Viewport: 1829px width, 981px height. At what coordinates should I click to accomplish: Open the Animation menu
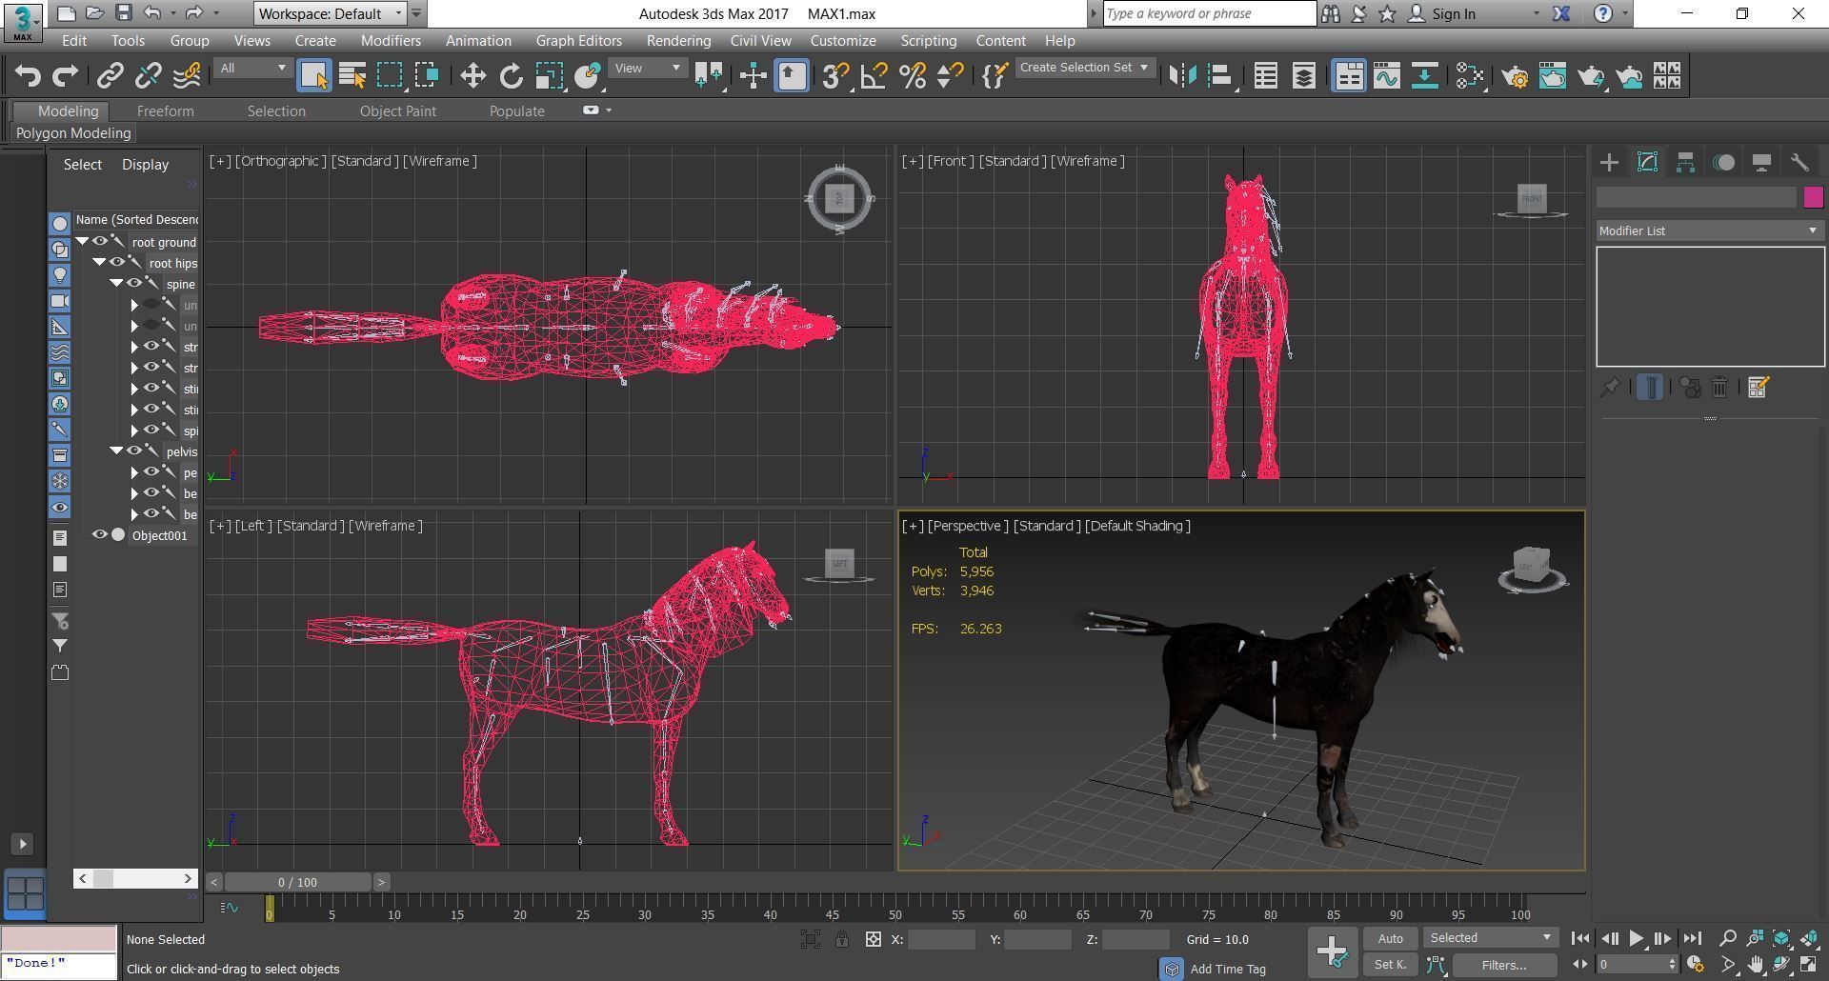click(478, 41)
